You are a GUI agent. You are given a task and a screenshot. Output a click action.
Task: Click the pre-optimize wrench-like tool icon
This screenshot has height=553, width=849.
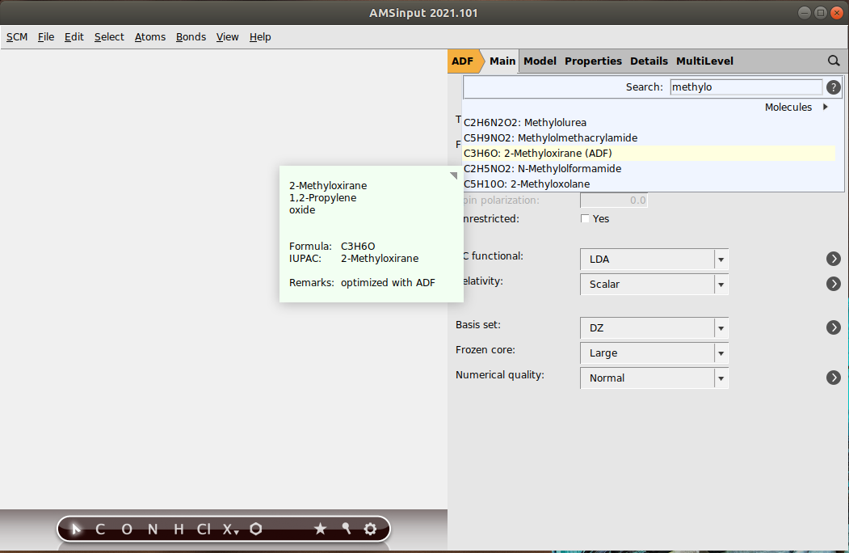tap(346, 529)
